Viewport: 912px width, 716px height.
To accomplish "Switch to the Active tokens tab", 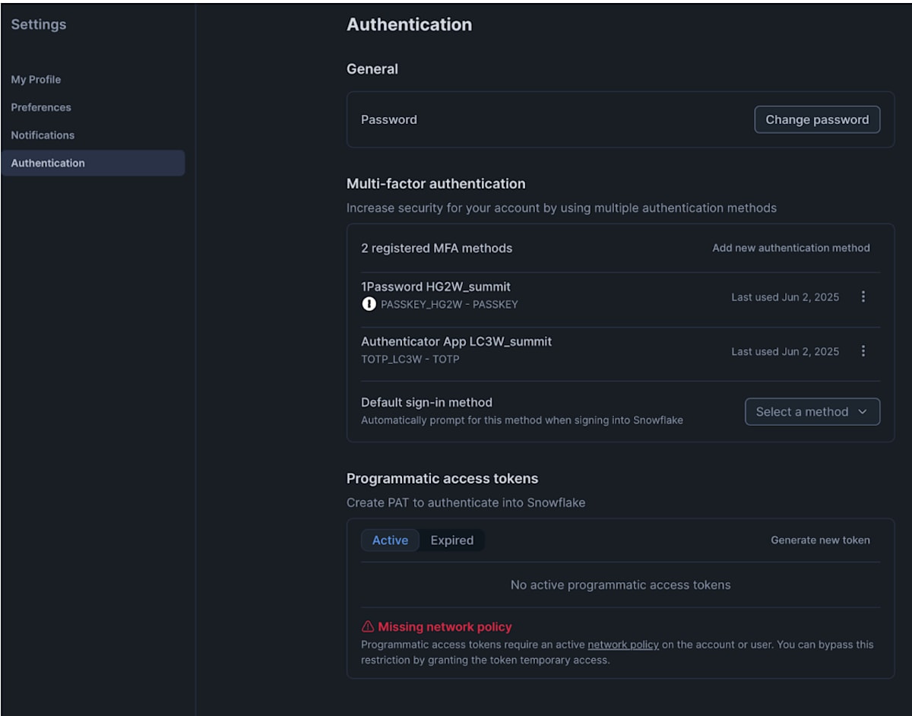I will pyautogui.click(x=390, y=540).
